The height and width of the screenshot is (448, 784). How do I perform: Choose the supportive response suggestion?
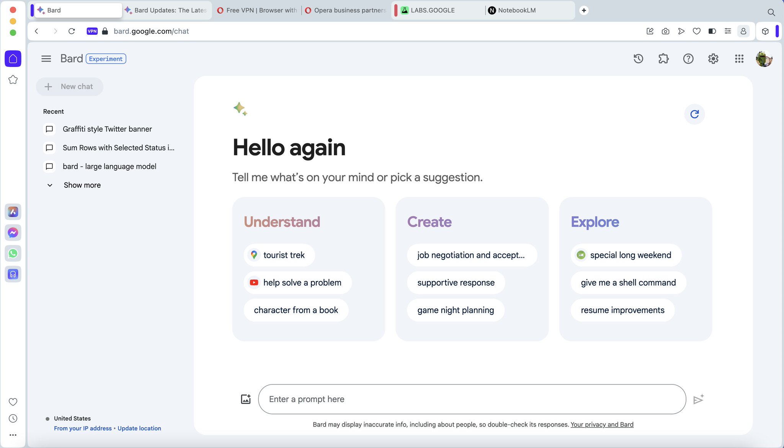coord(456,283)
